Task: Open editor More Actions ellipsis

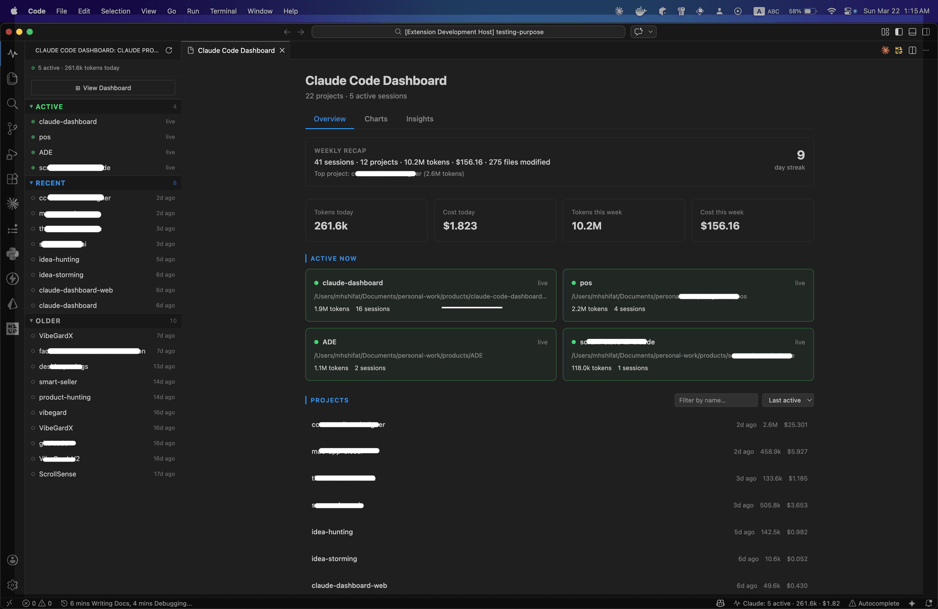Action: pyautogui.click(x=926, y=50)
